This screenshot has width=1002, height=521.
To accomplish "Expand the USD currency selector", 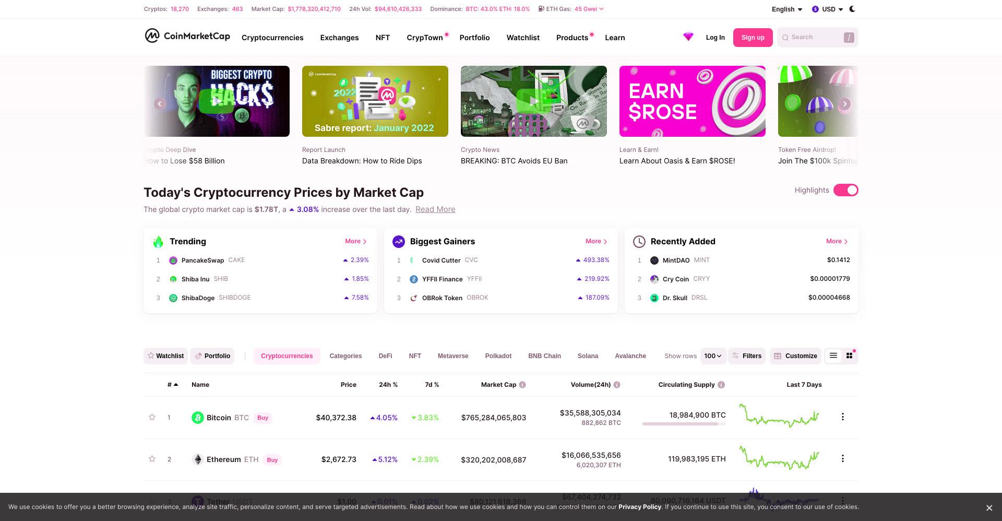I will (x=828, y=9).
